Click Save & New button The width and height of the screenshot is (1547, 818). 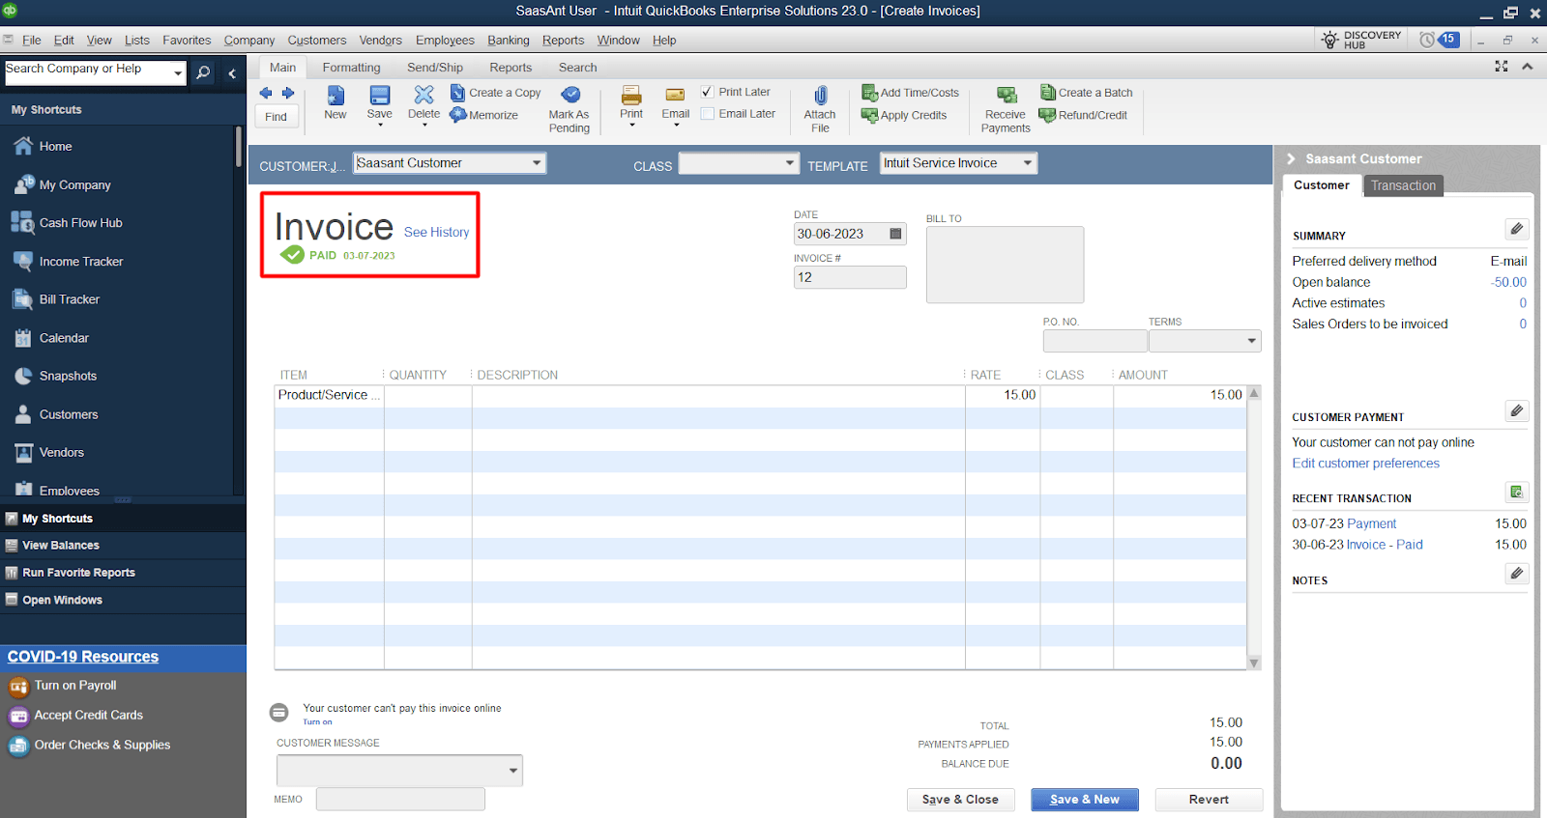pos(1085,800)
